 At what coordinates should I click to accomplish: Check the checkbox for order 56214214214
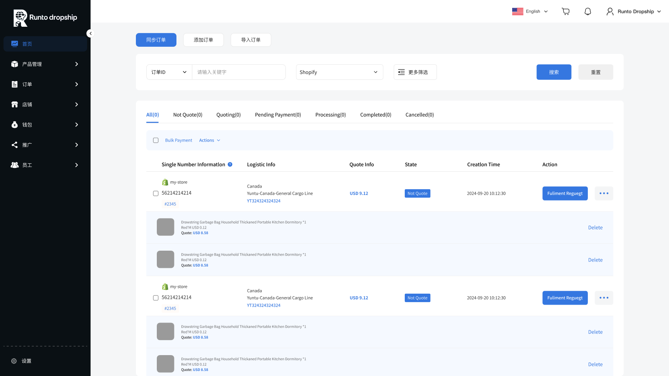click(156, 193)
